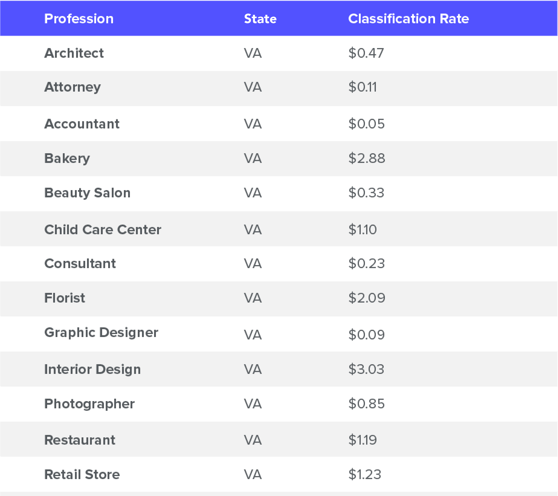
Task: Click the $3.03 Interior Design rate
Action: coord(366,369)
